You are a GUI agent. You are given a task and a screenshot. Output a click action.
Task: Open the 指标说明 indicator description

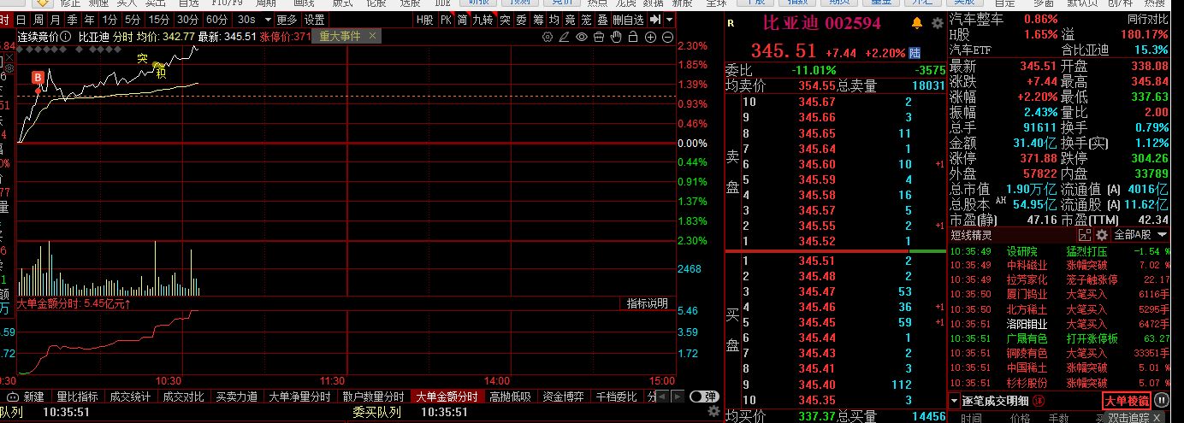pos(647,303)
